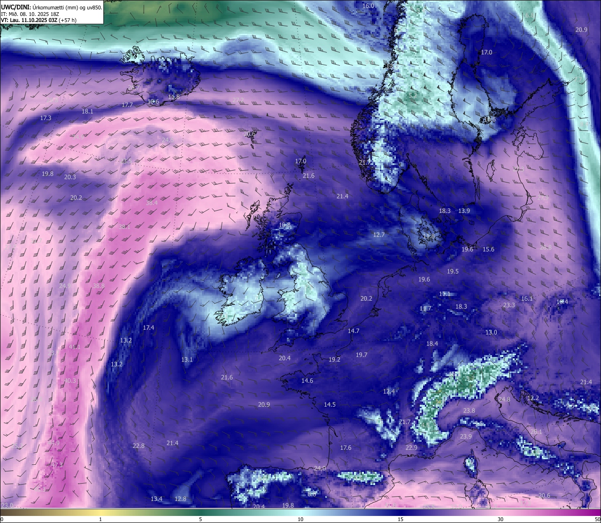Click the 13.4 value at the bottom left
This screenshot has width=601, height=523.
156,499
